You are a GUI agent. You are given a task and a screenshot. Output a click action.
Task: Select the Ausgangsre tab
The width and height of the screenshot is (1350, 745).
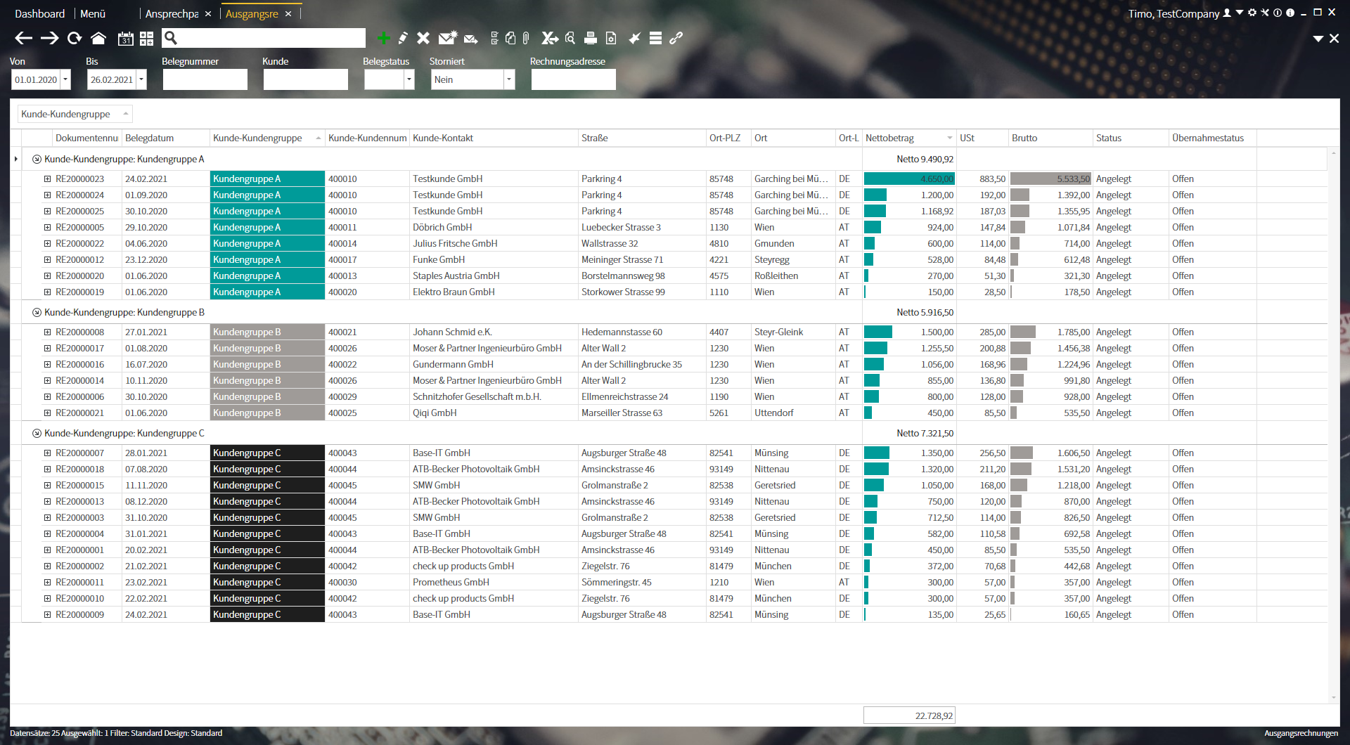252,13
